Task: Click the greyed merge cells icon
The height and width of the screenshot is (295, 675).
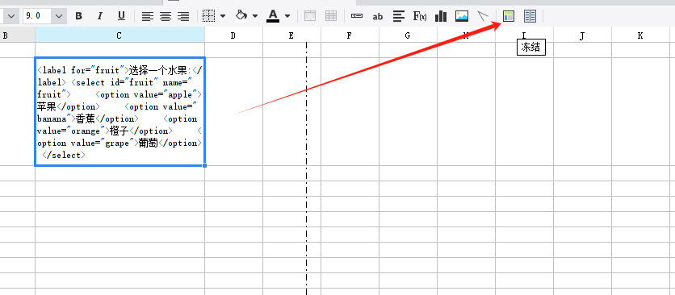Action: tap(310, 16)
